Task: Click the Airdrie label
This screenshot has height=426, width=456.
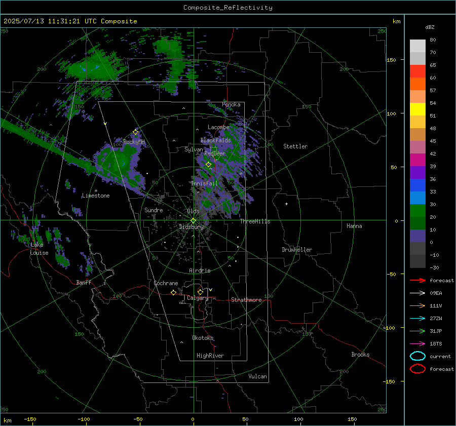Action: [200, 270]
